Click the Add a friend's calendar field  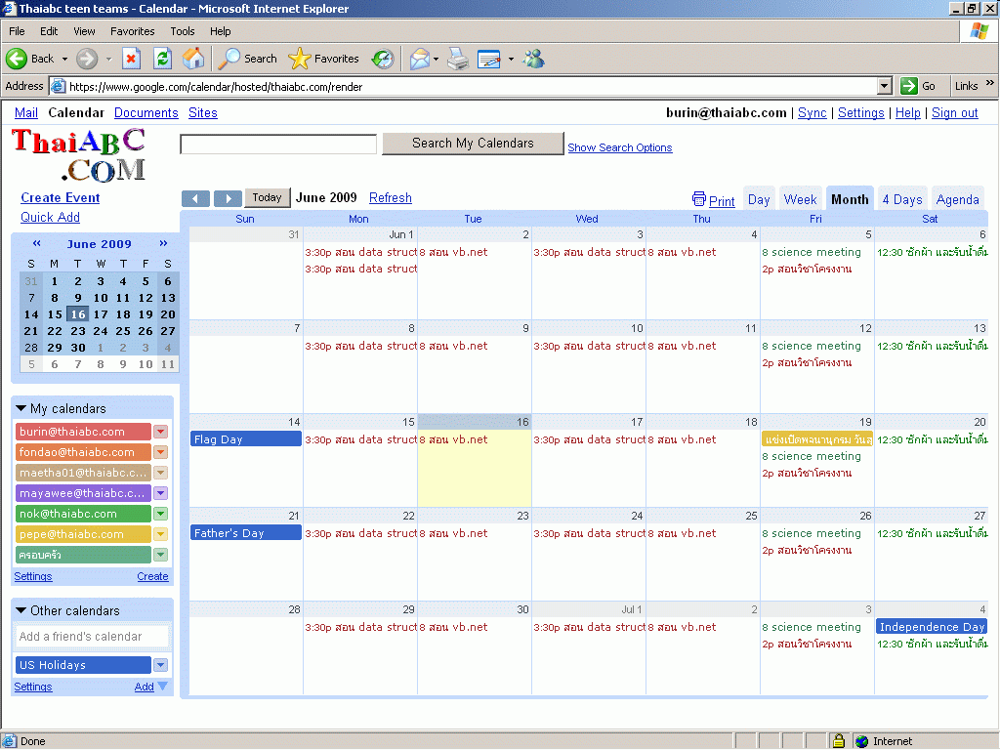92,637
